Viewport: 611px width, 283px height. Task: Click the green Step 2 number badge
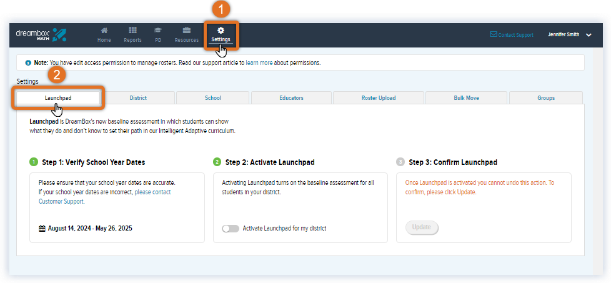pyautogui.click(x=217, y=162)
